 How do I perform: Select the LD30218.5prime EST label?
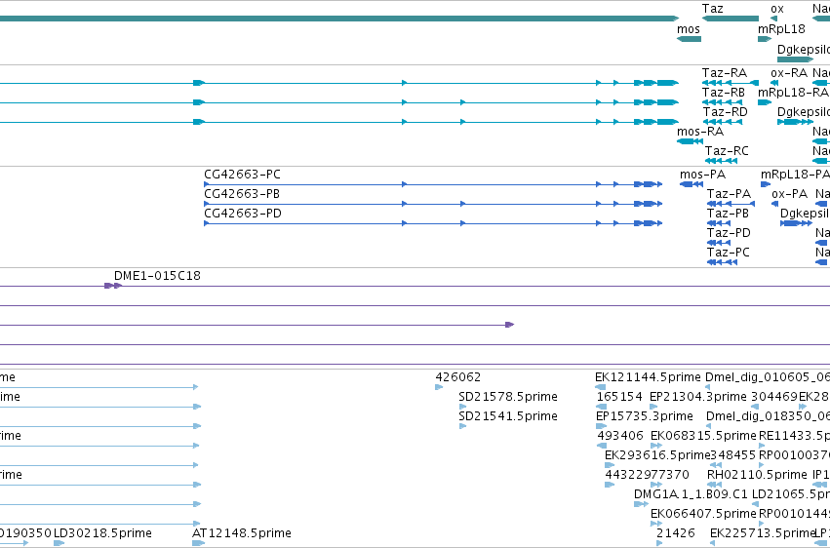pos(102,533)
